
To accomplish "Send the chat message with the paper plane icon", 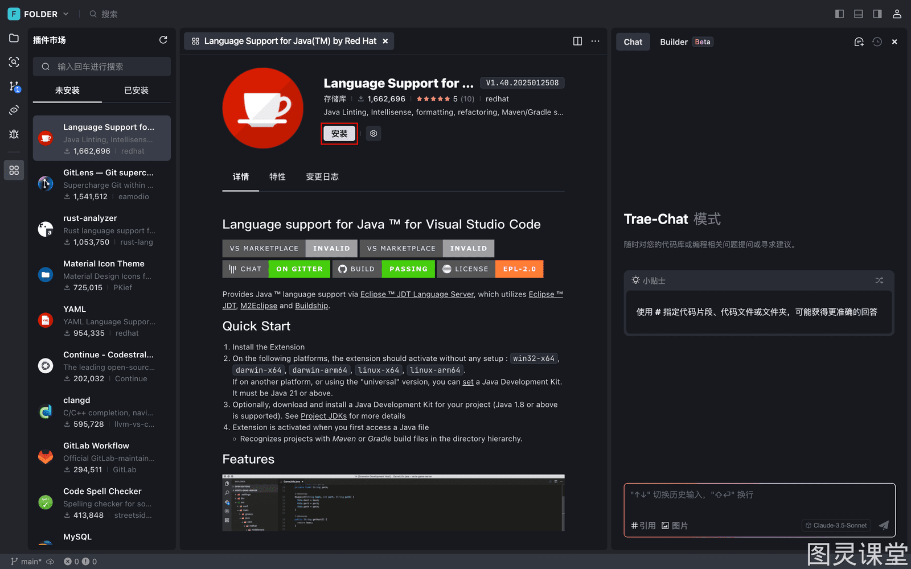I will click(884, 525).
